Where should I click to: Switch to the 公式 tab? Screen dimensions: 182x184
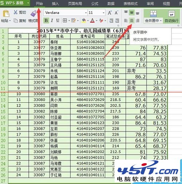click(95, 4)
